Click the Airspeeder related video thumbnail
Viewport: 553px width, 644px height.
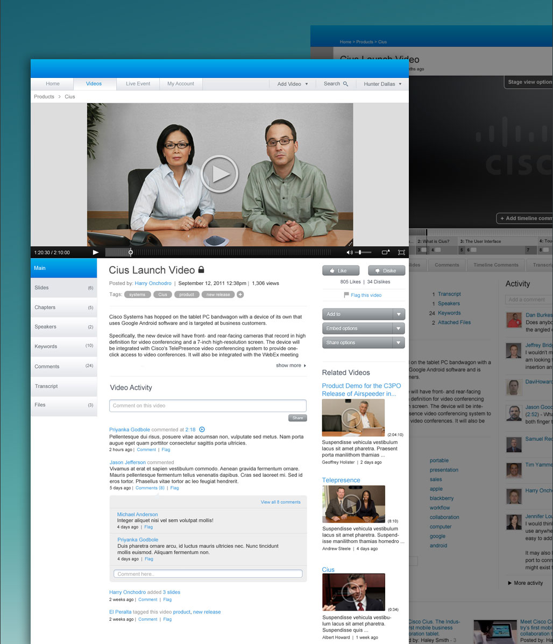(353, 417)
